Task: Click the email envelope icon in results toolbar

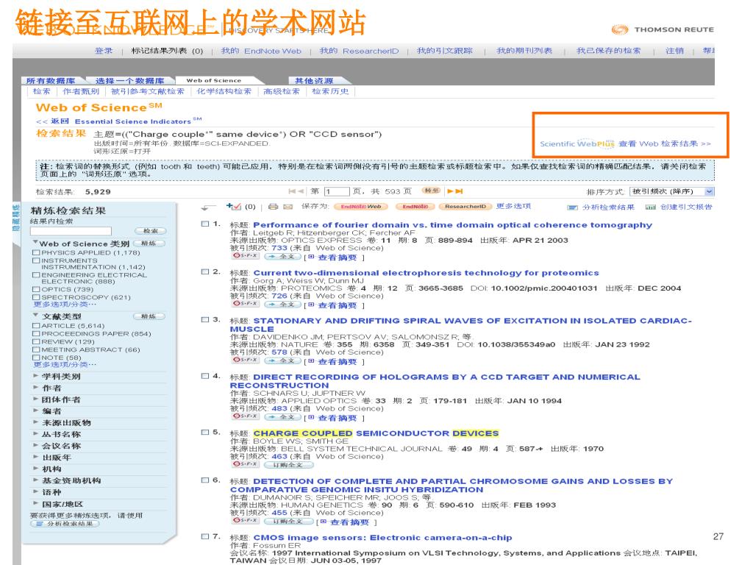Action: point(288,207)
